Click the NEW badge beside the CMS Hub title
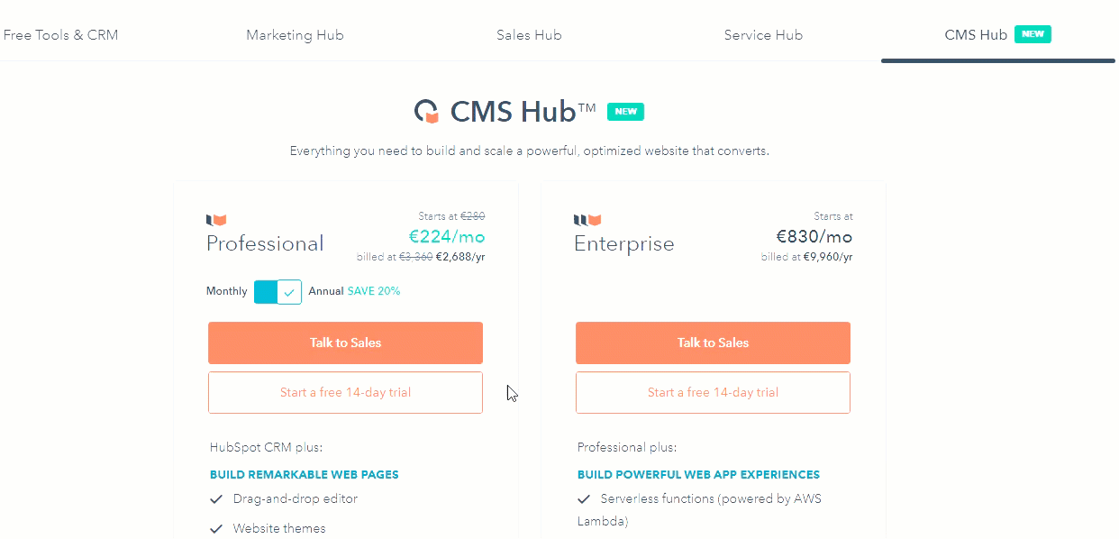 click(625, 111)
